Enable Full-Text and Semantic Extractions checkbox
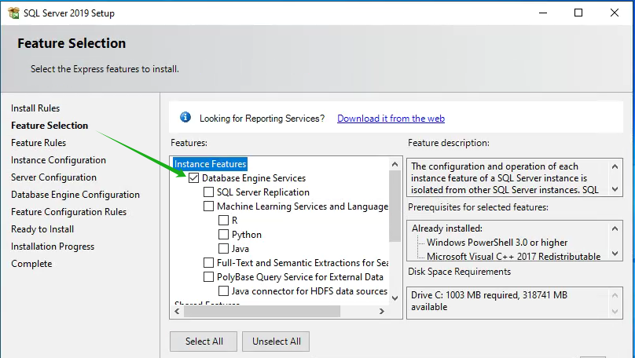Image resolution: width=635 pixels, height=358 pixels. point(208,263)
